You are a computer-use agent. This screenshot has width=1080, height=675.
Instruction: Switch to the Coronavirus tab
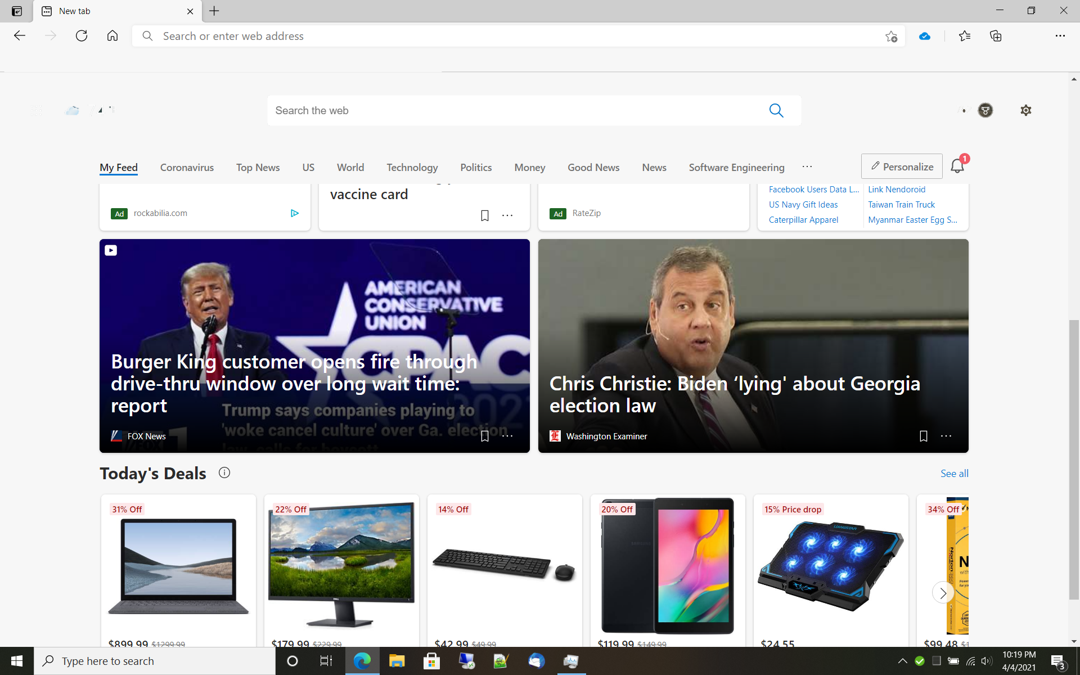pyautogui.click(x=187, y=168)
